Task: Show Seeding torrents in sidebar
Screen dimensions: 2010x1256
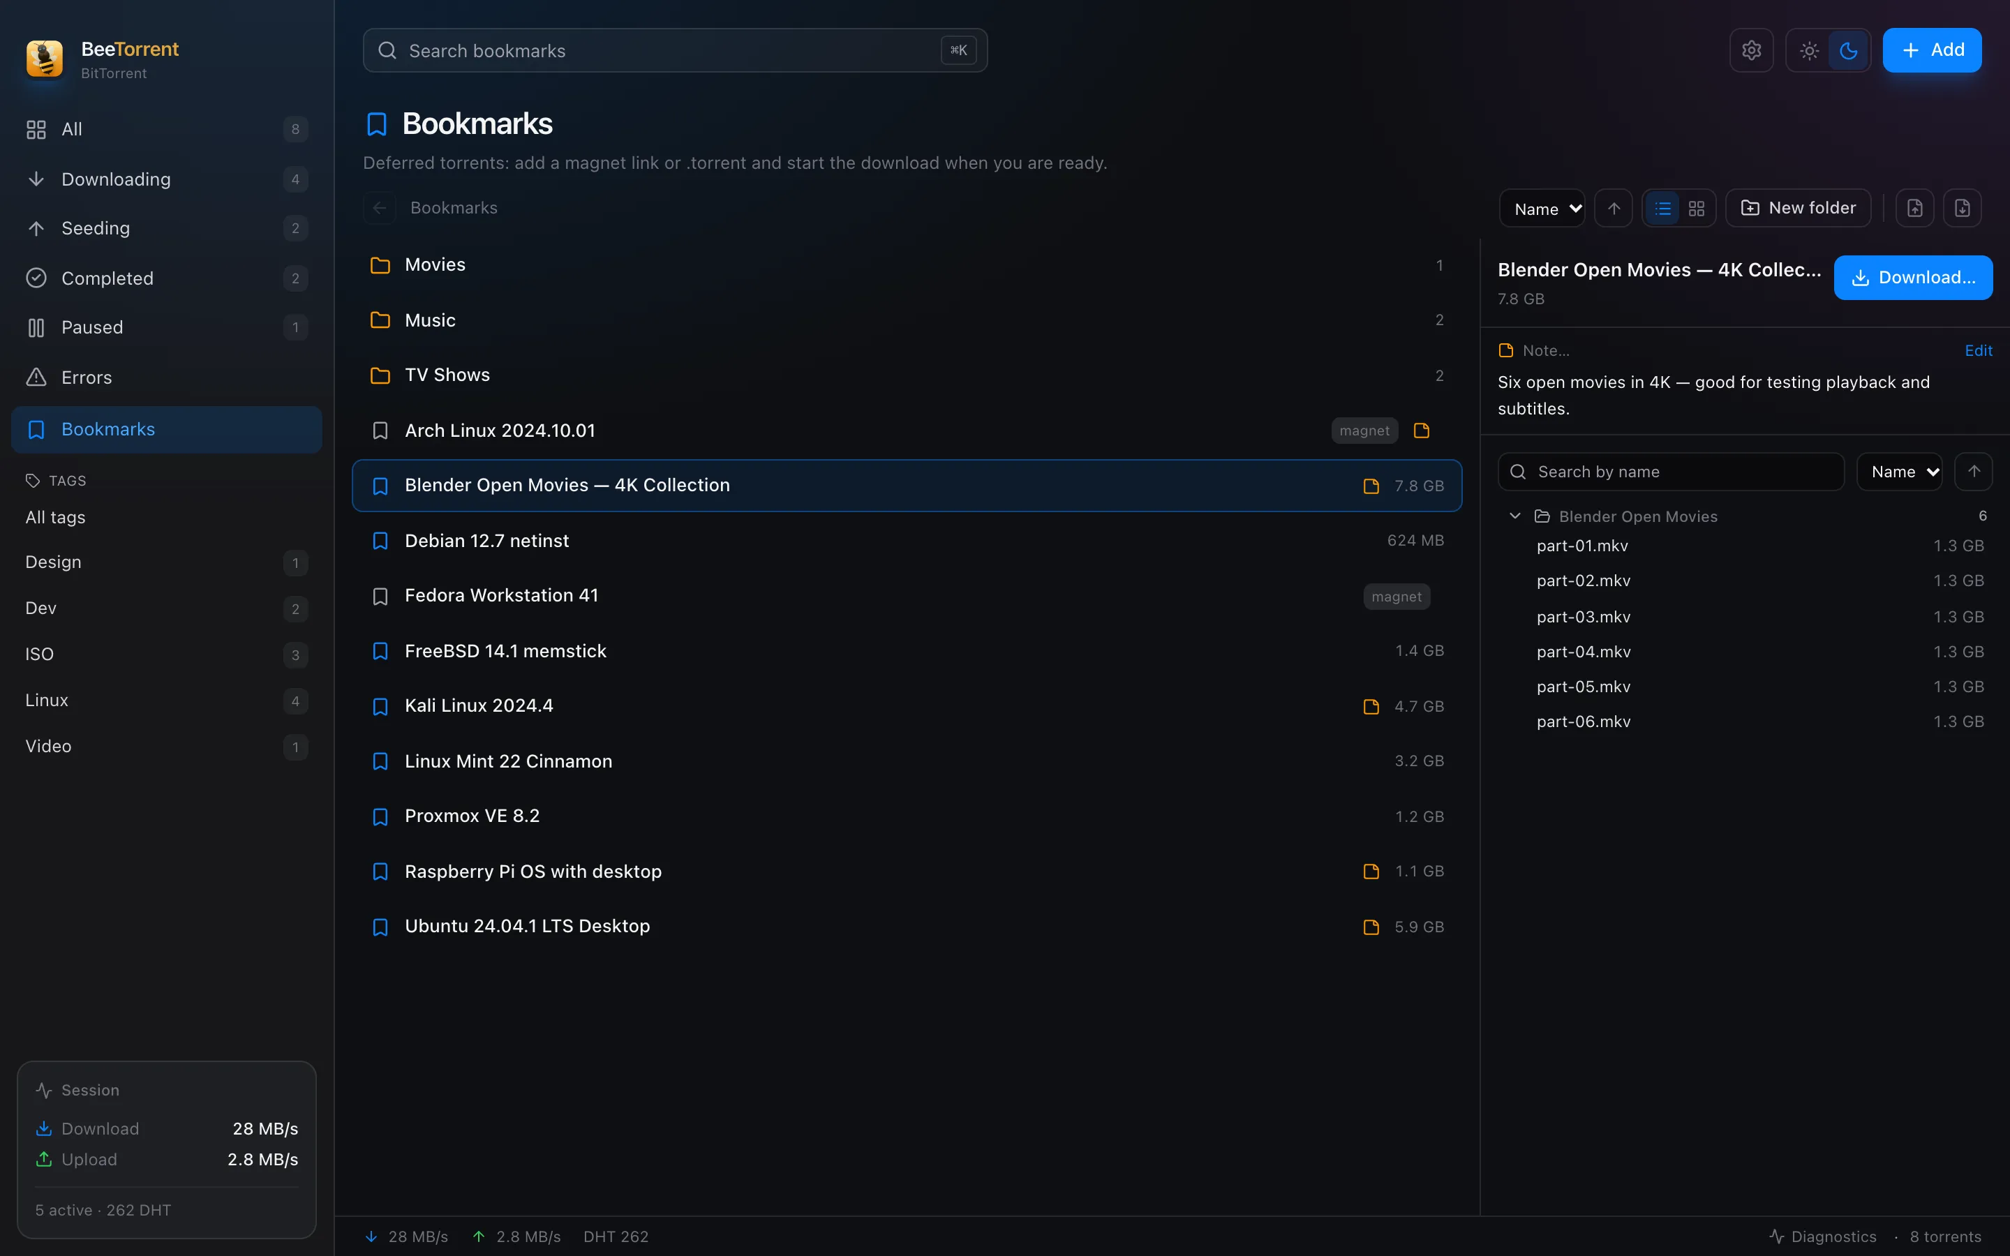Action: coord(166,228)
